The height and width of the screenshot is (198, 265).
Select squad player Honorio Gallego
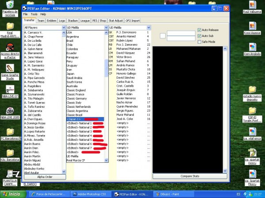pos(129,73)
